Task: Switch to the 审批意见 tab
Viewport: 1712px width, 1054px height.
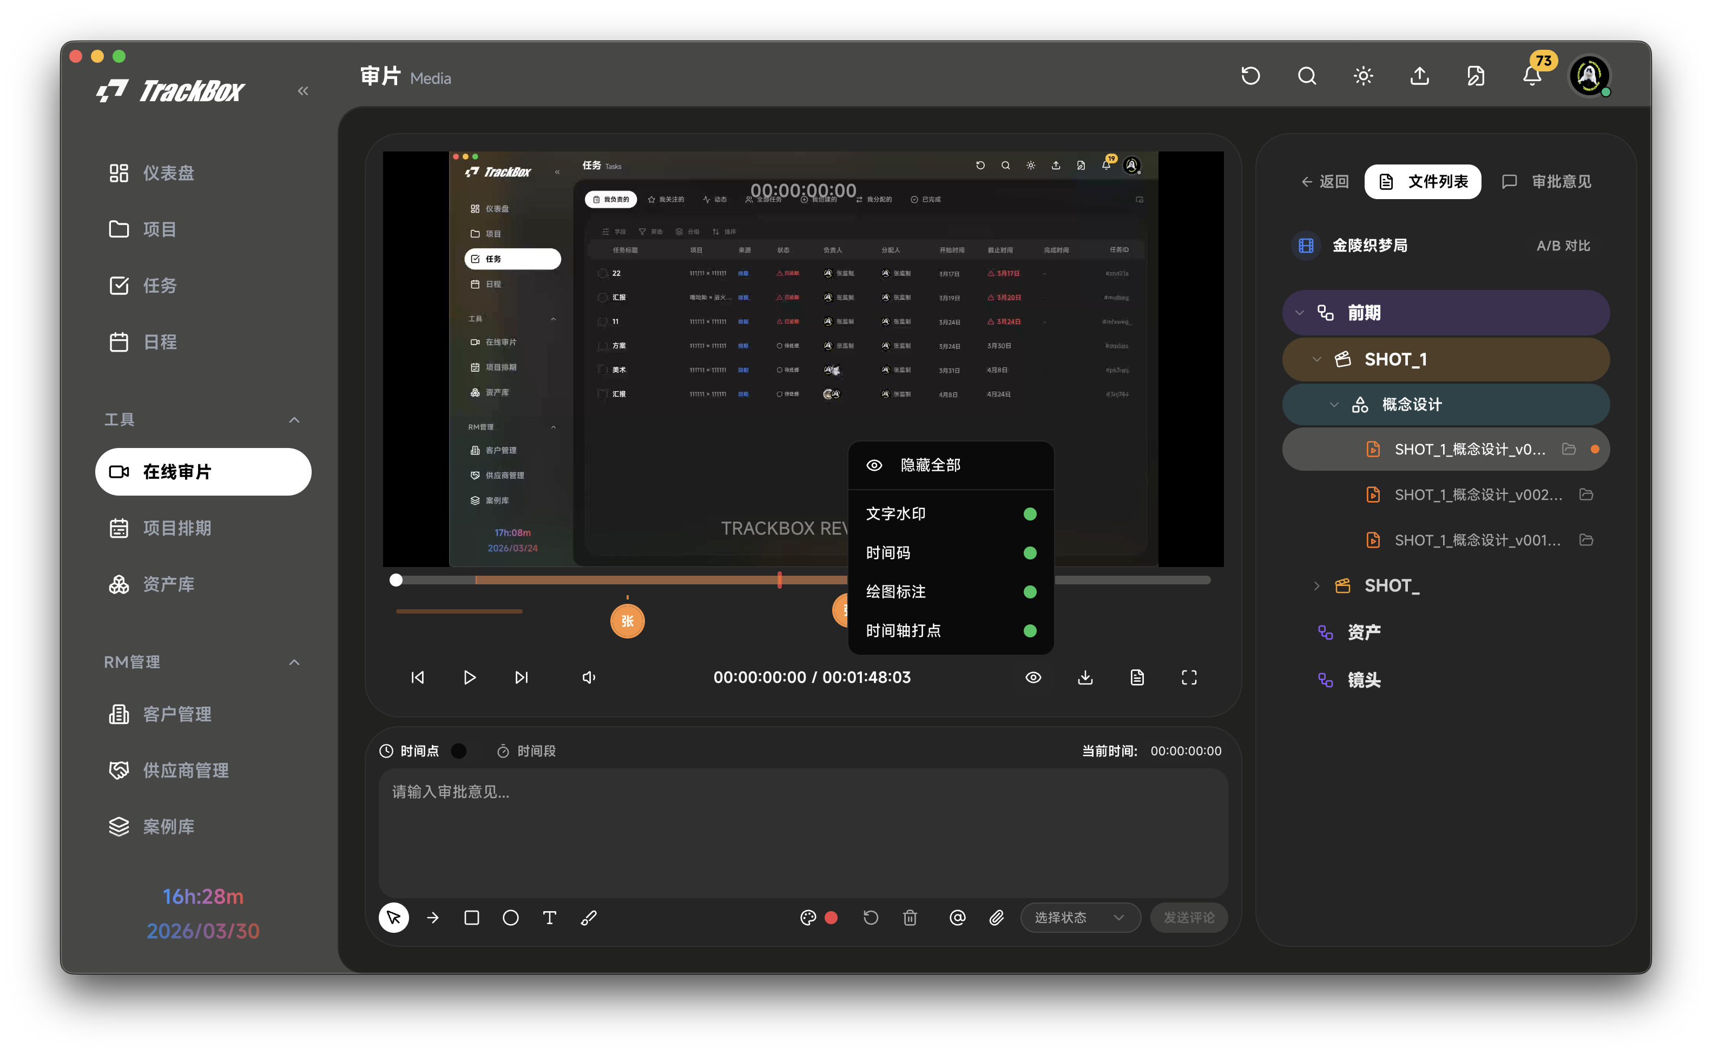Action: (1547, 181)
